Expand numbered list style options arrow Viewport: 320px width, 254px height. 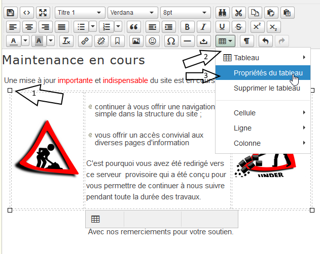tap(118, 27)
